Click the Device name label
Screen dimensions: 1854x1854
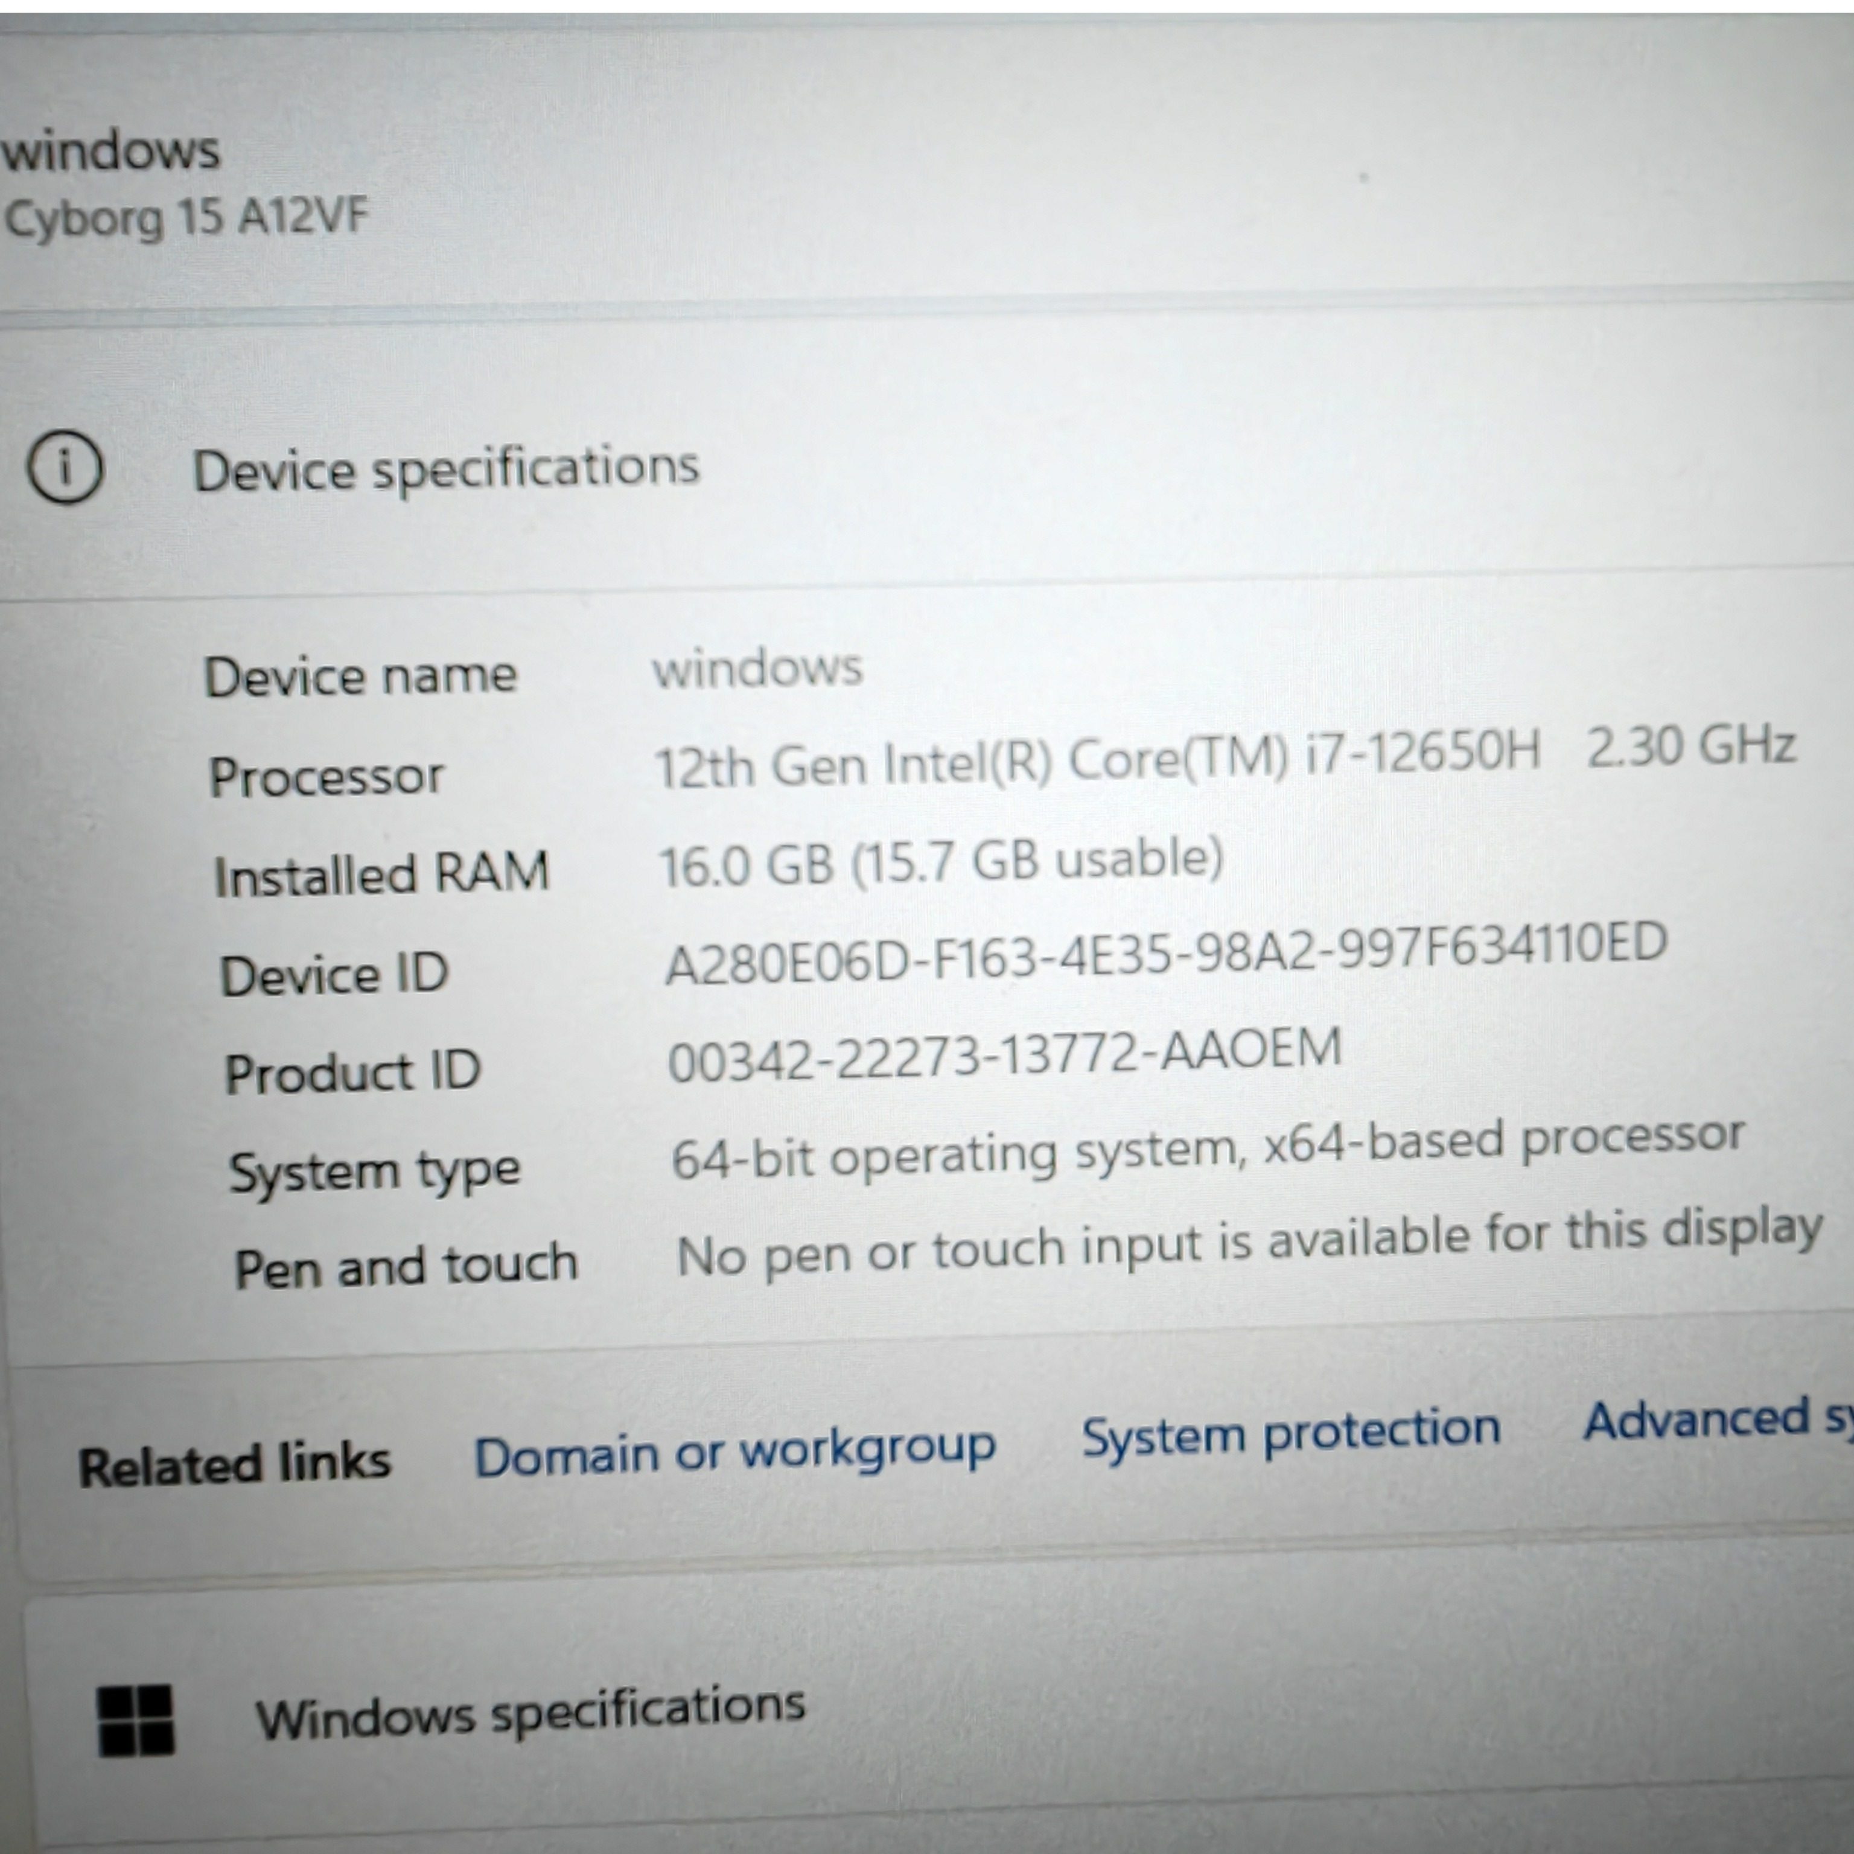tap(361, 675)
